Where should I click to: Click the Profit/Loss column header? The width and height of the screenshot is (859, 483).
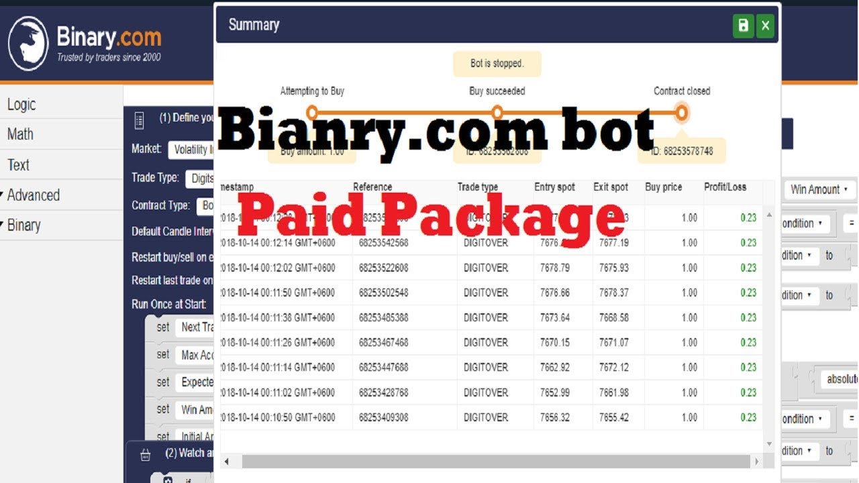725,187
